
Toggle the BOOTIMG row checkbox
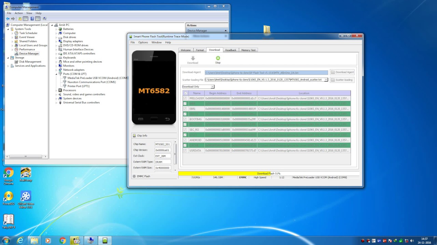click(x=185, y=119)
